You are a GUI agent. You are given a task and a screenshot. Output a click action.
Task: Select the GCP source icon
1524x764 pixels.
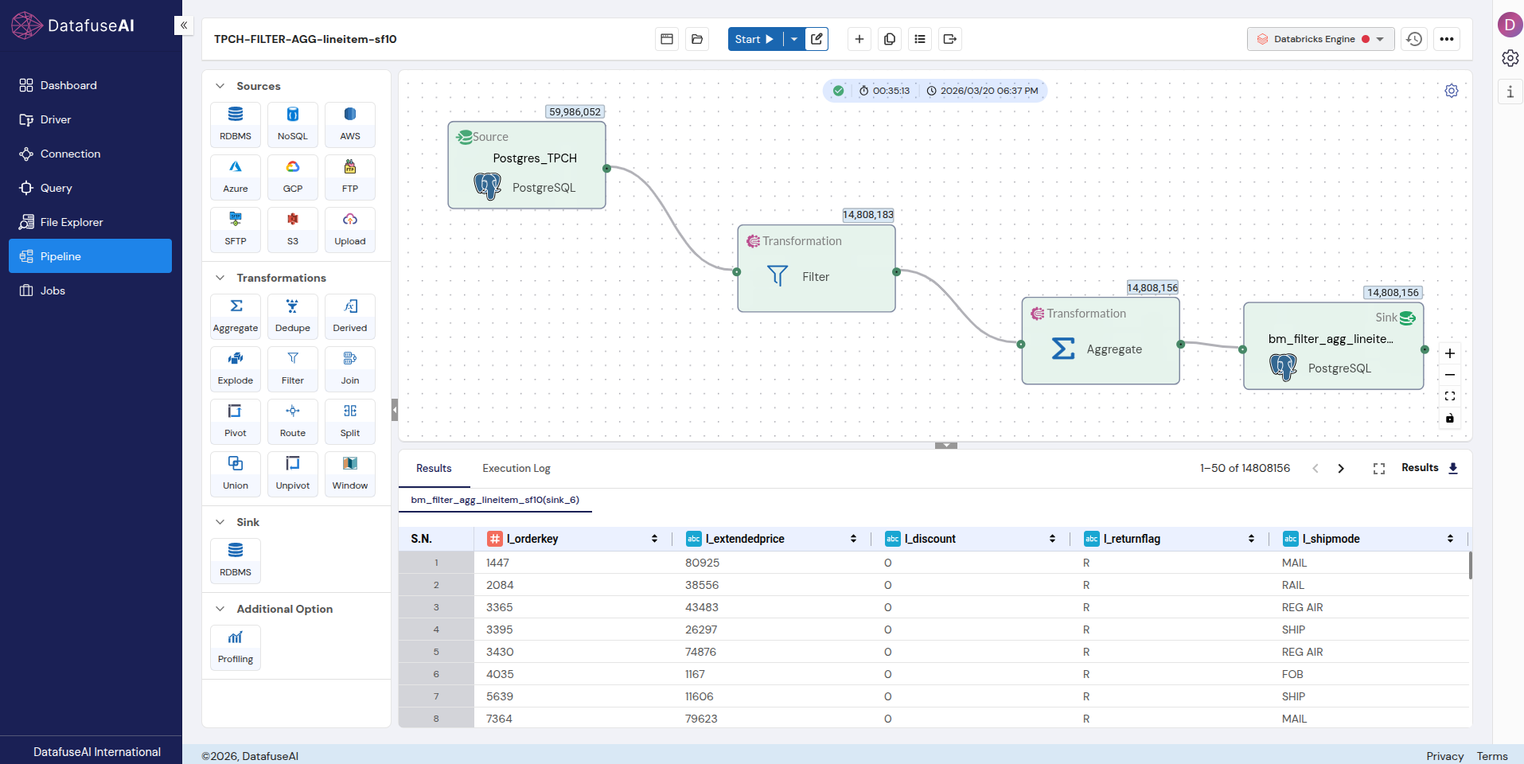pos(293,177)
